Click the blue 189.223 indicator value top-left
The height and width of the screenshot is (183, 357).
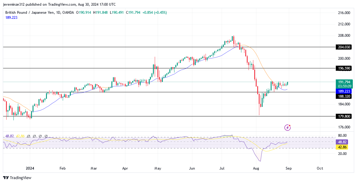[x=11, y=18]
